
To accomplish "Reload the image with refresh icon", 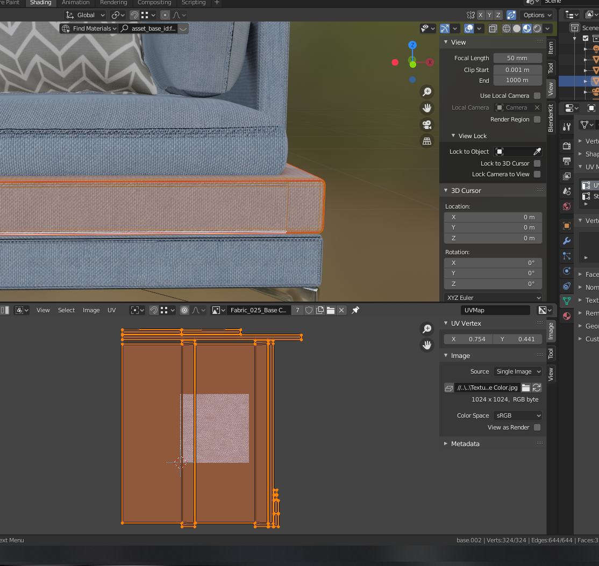I will tap(537, 388).
